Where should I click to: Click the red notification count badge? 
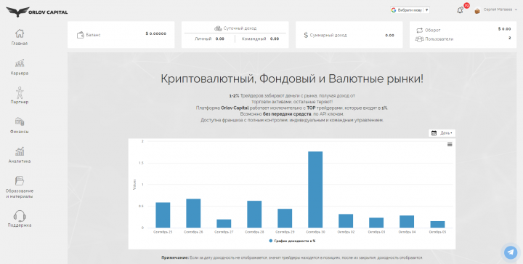tap(466, 6)
